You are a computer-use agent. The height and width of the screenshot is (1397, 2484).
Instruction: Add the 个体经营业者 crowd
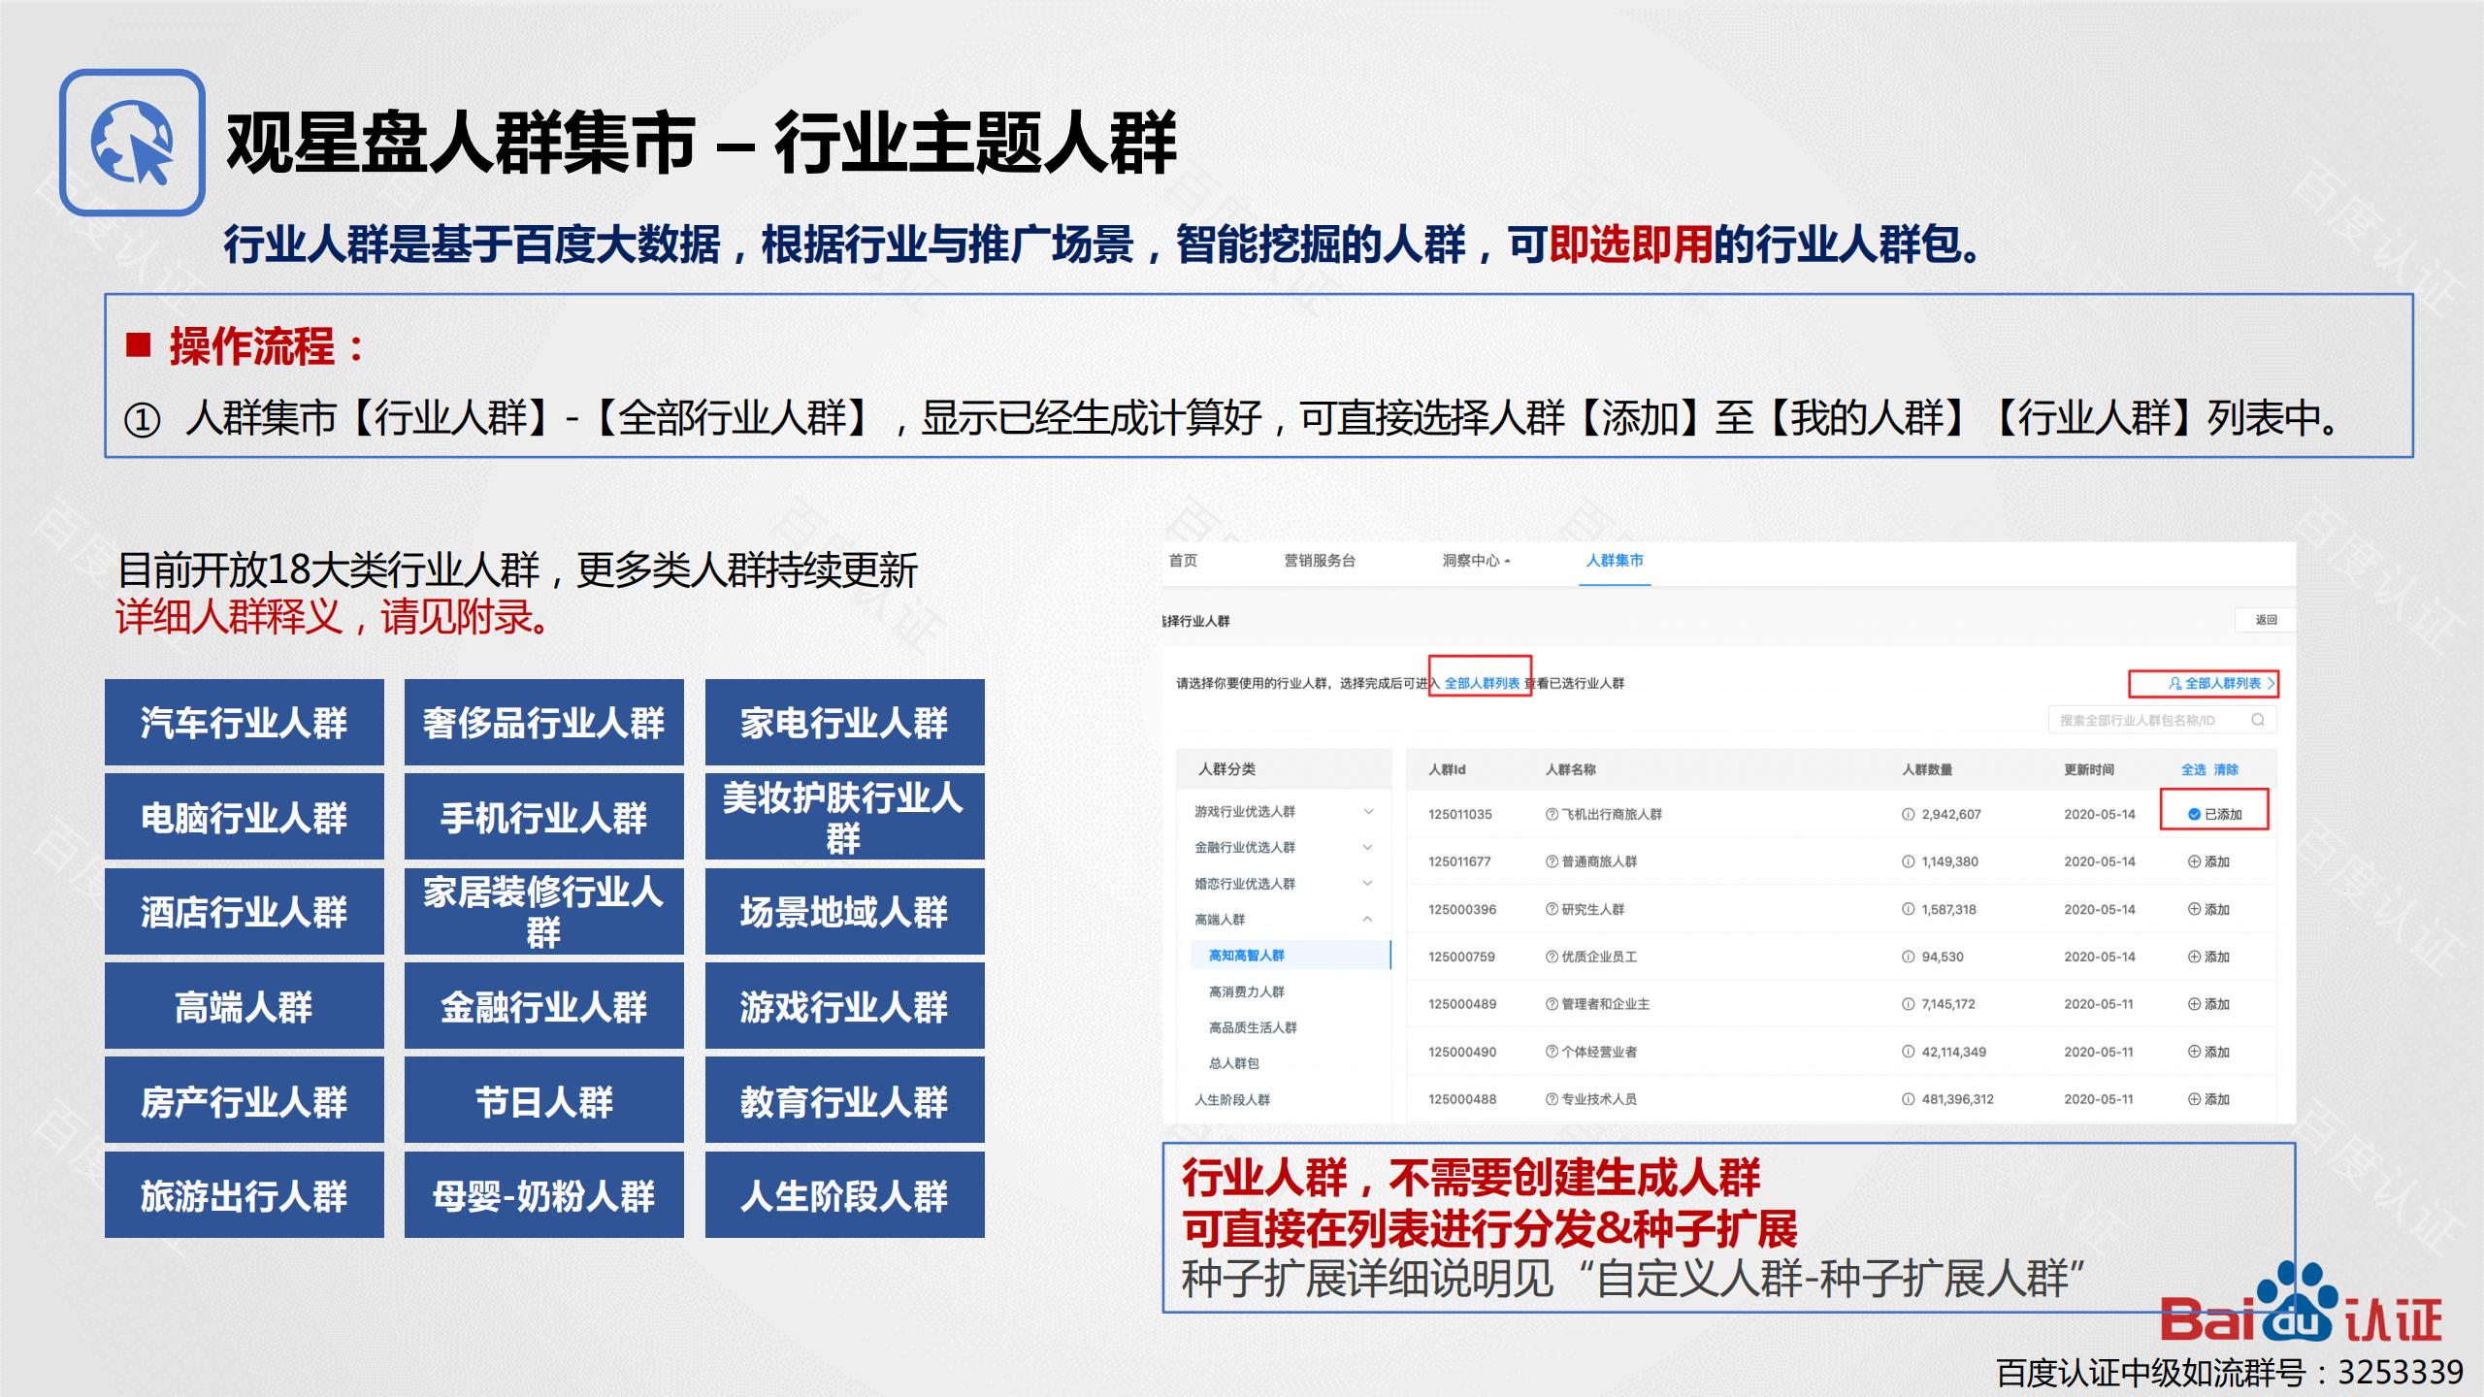pyautogui.click(x=2208, y=1052)
